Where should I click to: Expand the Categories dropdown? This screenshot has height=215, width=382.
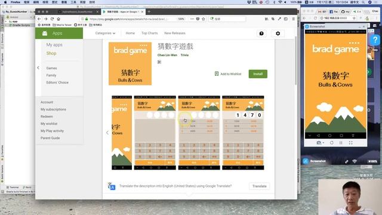(x=105, y=33)
